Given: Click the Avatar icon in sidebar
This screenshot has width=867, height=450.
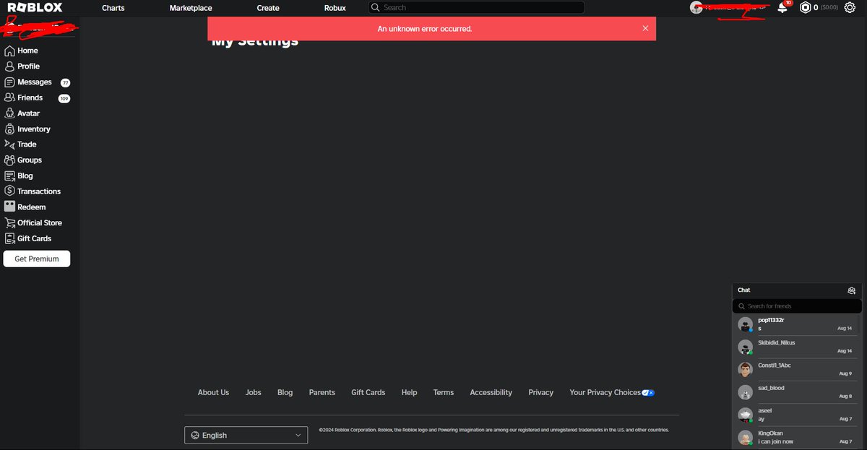Looking at the screenshot, I should tap(9, 113).
